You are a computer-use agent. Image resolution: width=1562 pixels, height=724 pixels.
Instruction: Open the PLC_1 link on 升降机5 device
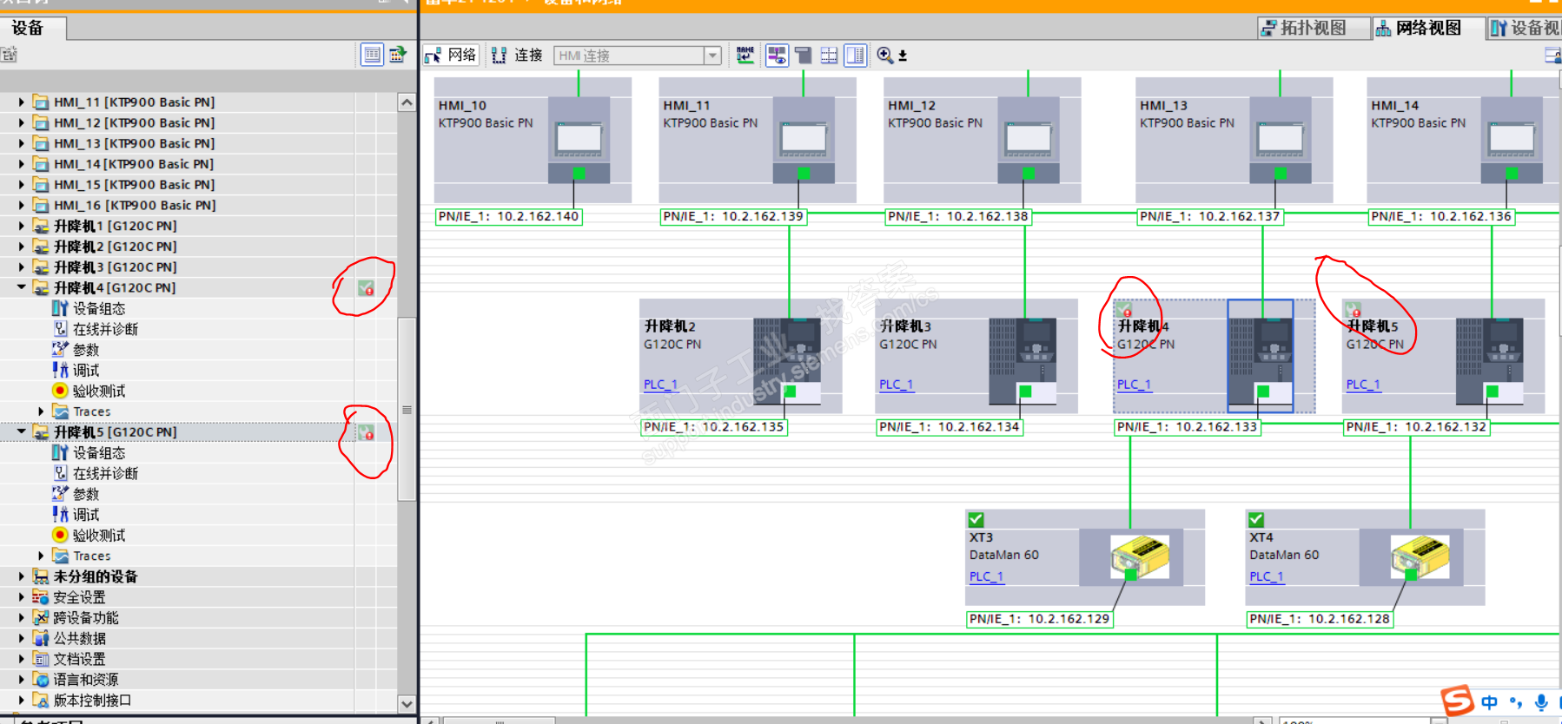click(x=1363, y=385)
